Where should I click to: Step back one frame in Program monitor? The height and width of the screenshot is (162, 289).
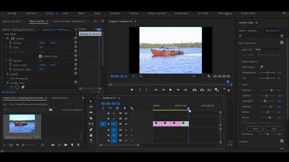tap(163, 90)
